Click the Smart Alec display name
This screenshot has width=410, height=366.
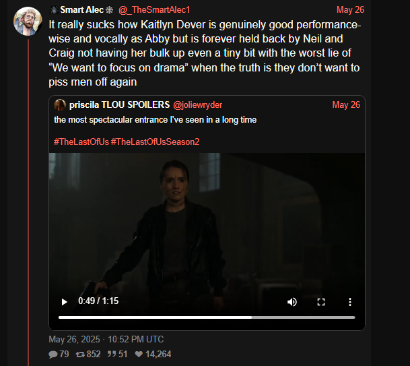tap(81, 9)
